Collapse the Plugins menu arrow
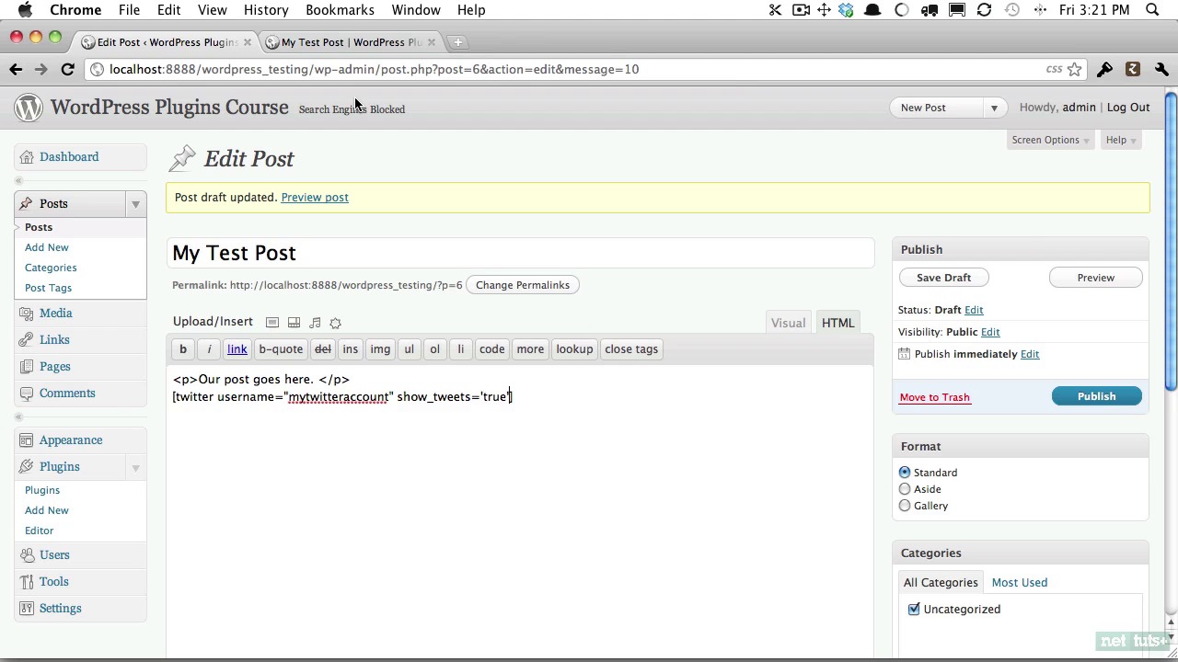Screen dimensions: 1178x662 tap(135, 467)
